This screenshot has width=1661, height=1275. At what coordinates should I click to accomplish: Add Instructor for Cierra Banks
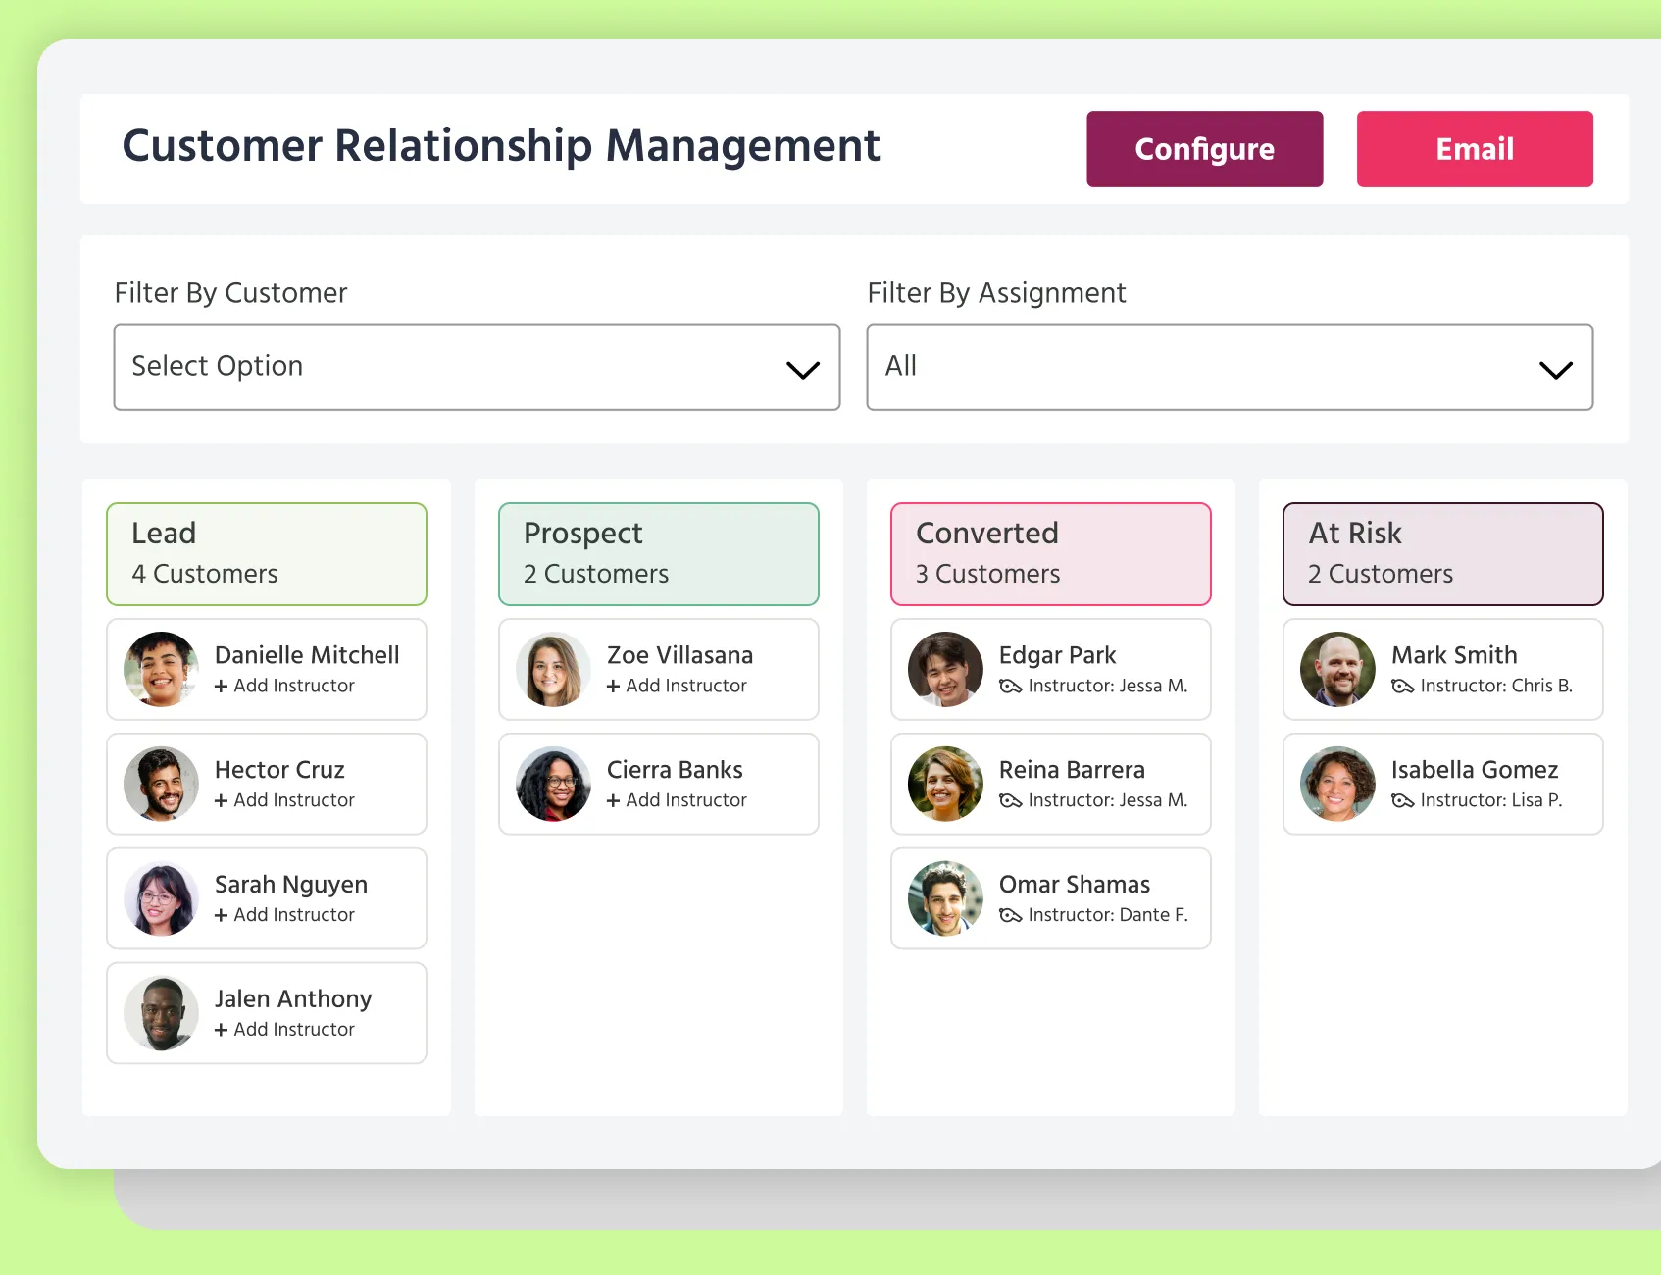pos(677,800)
